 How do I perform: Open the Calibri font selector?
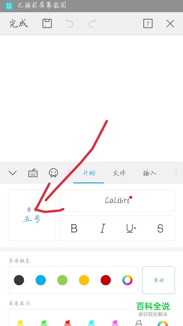point(117,200)
